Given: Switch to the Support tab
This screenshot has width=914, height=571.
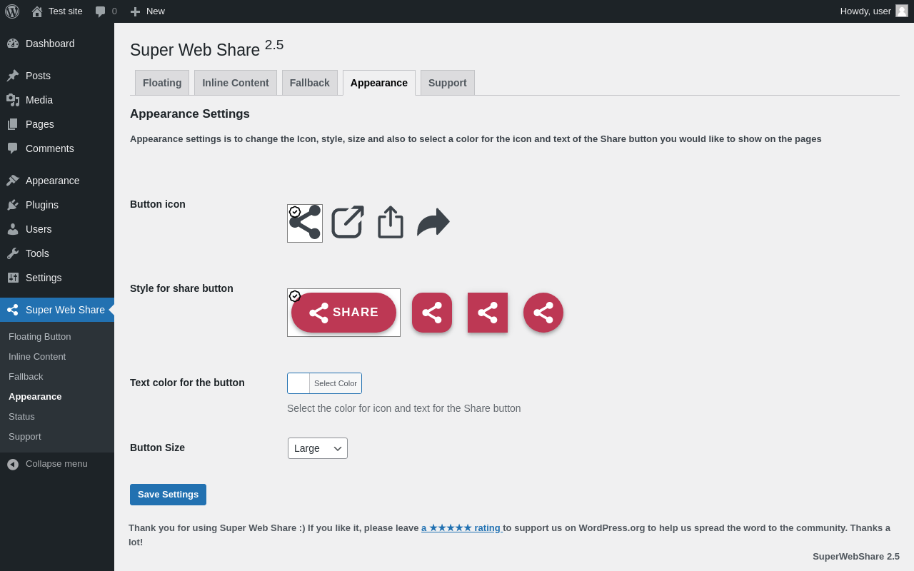Looking at the screenshot, I should (x=448, y=83).
